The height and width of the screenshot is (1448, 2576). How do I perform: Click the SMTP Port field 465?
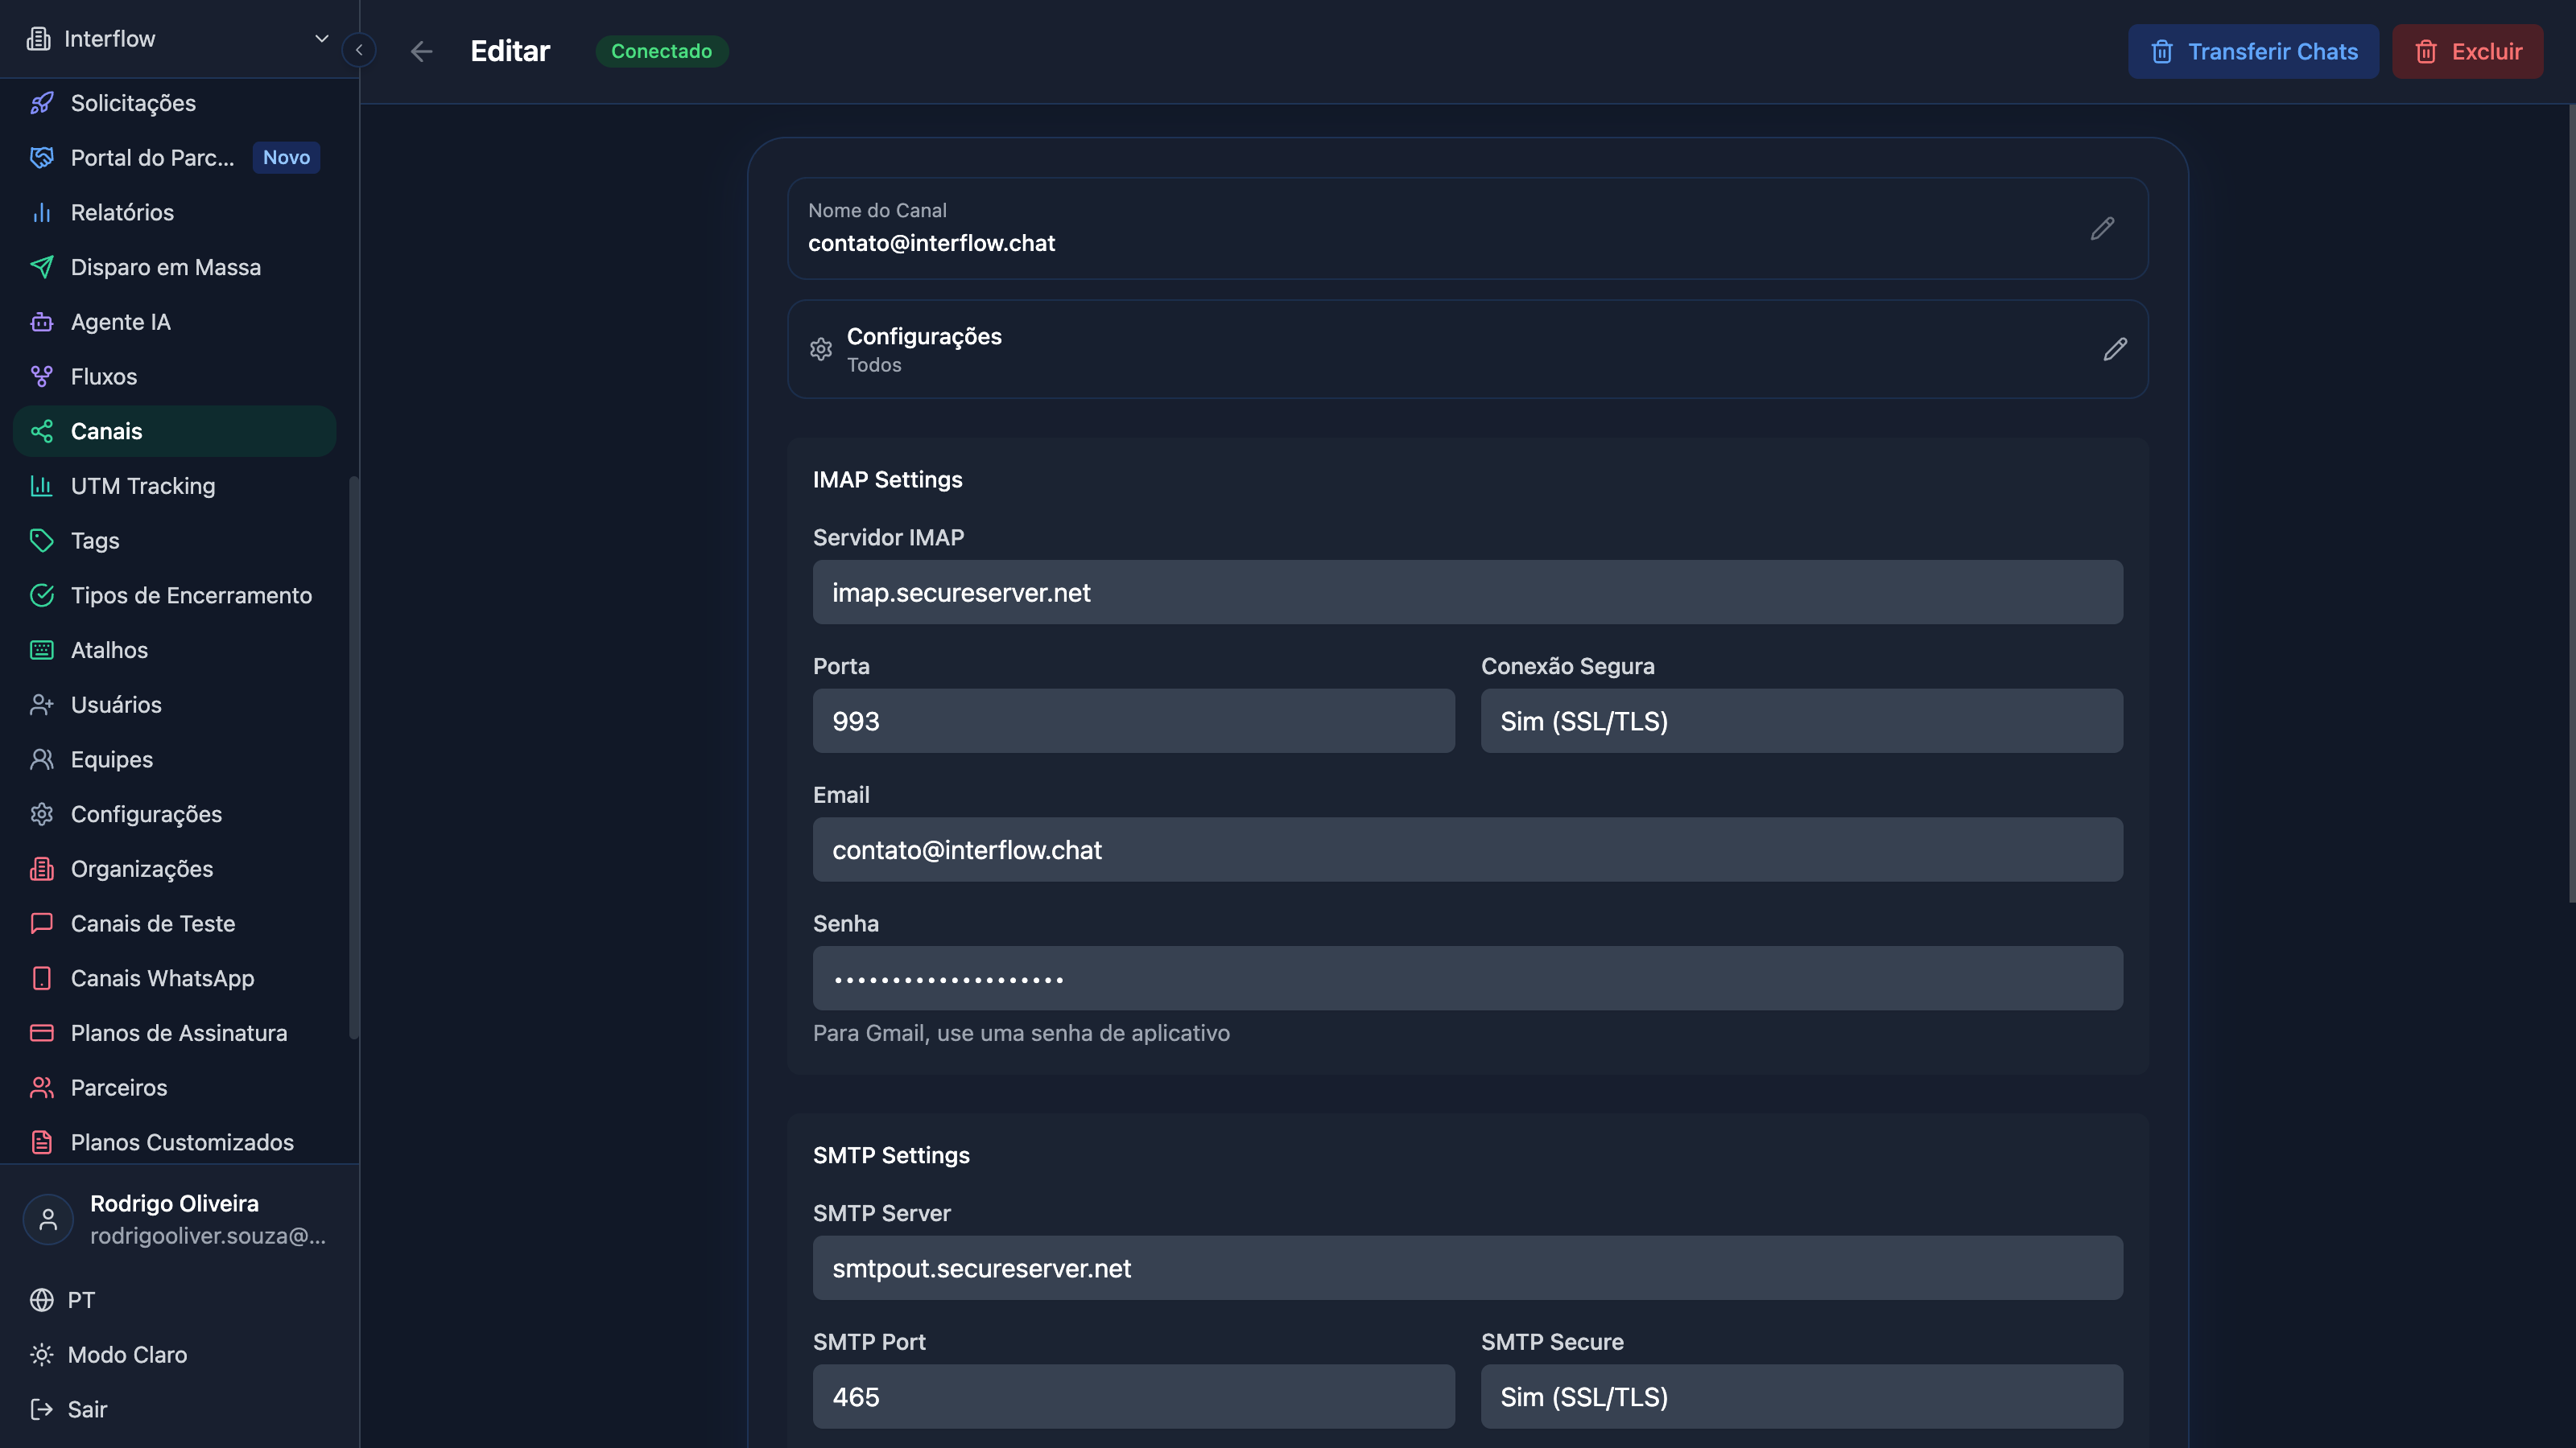click(x=1133, y=1396)
